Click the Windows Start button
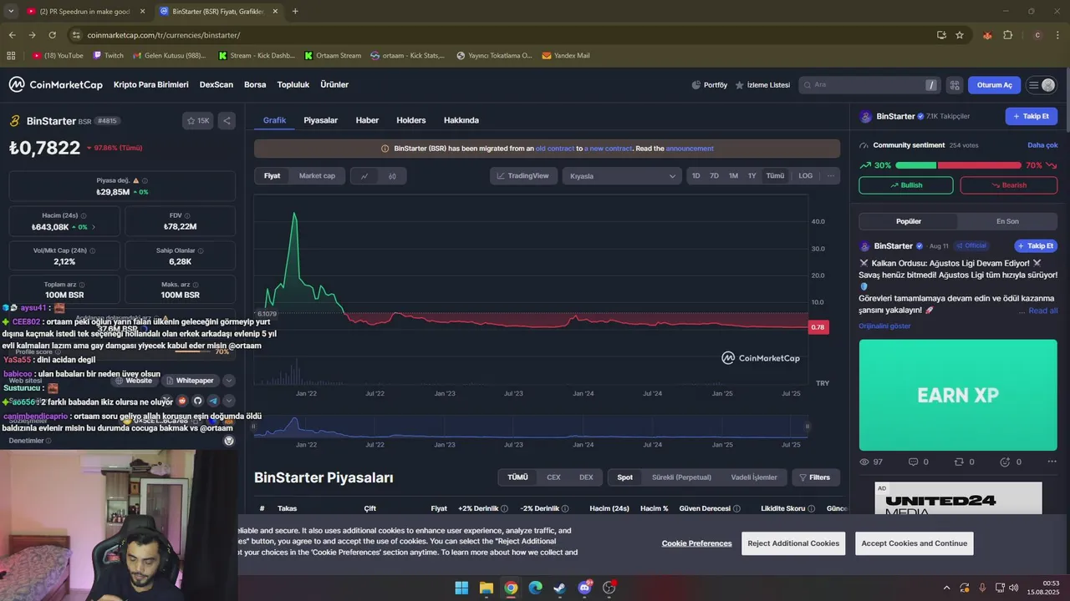The image size is (1070, 601). [461, 588]
